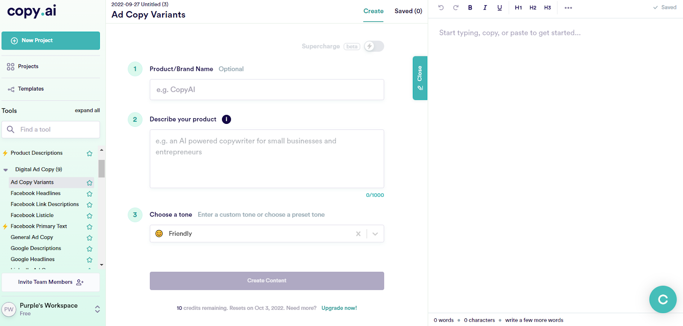This screenshot has width=683, height=326.
Task: Select the General Ad Copy tool
Action: tap(32, 237)
